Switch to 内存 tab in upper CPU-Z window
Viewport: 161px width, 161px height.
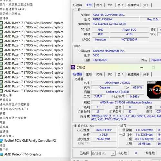99,5
